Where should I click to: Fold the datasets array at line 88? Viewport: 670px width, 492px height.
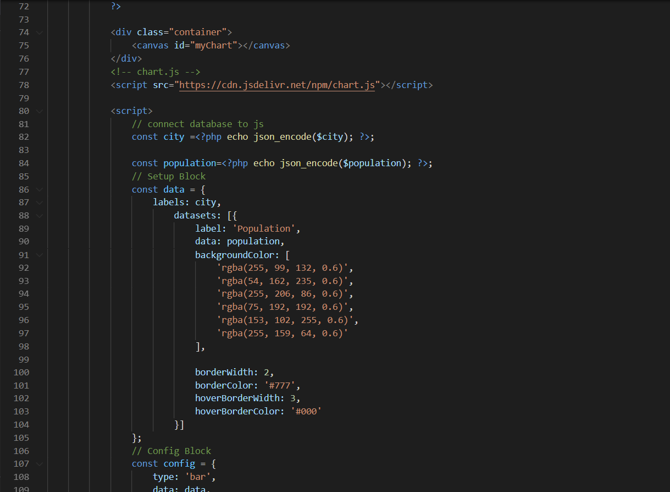tap(39, 216)
